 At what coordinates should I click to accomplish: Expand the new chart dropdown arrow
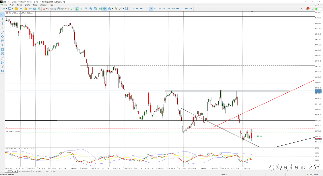point(6,9)
